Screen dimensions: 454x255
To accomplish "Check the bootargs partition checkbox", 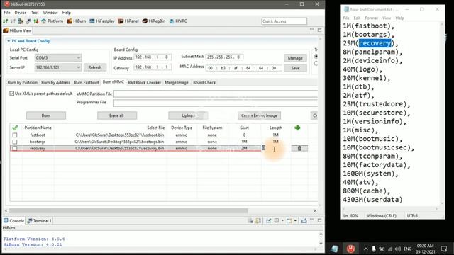I will pyautogui.click(x=15, y=142).
